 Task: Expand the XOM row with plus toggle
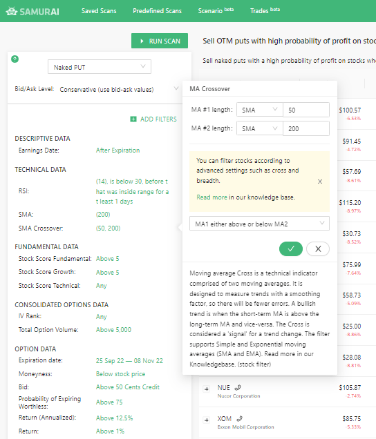[x=207, y=420]
